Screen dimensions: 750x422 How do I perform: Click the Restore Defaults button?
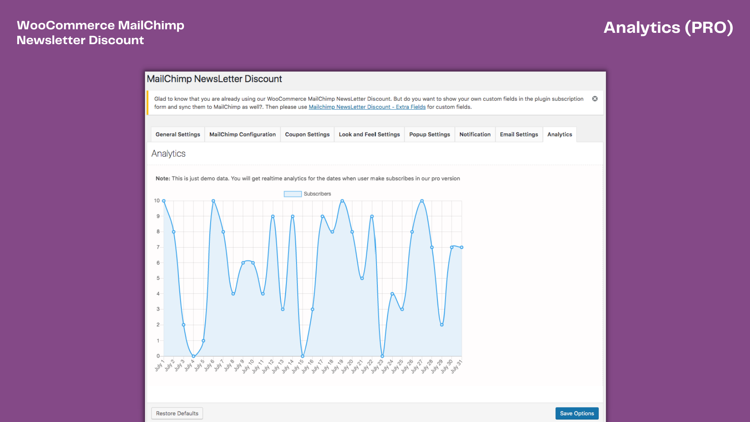177,413
